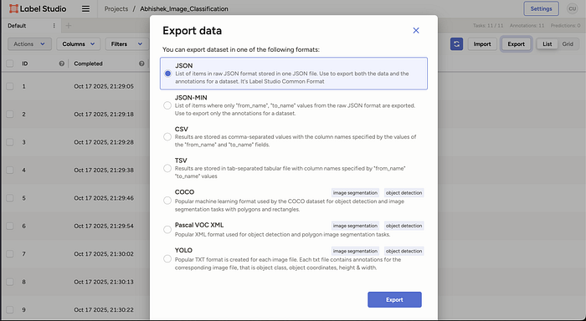Click completed time Oct 17 2025, 21:29:05
Viewport: 586px width, 321px height.
[104, 86]
